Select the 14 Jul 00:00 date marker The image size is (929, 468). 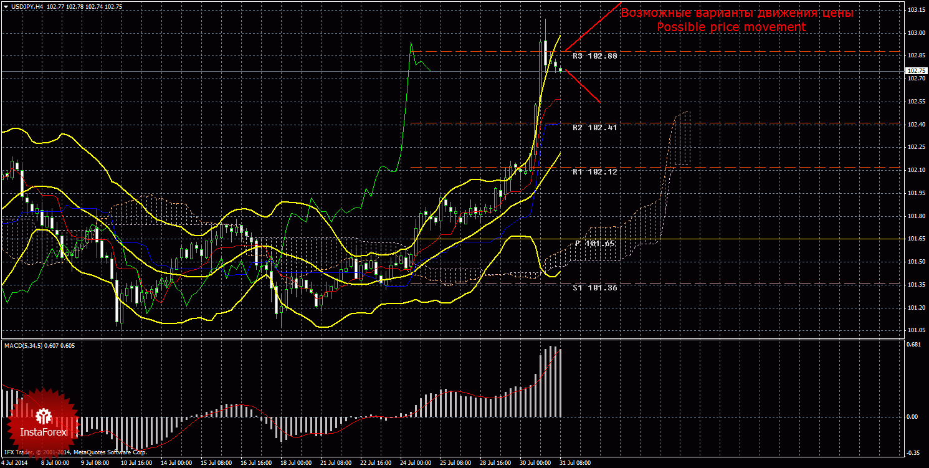pos(176,463)
